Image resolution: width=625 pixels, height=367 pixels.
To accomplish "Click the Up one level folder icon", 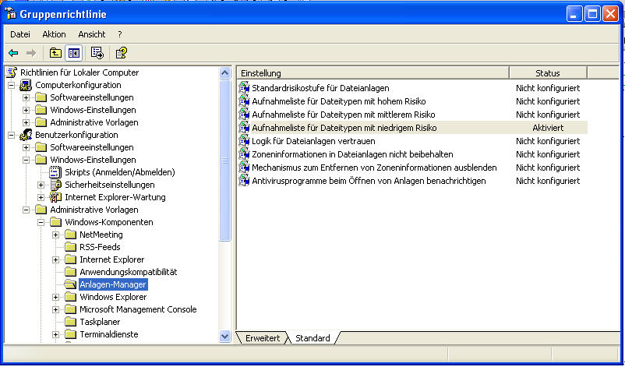I will [55, 53].
